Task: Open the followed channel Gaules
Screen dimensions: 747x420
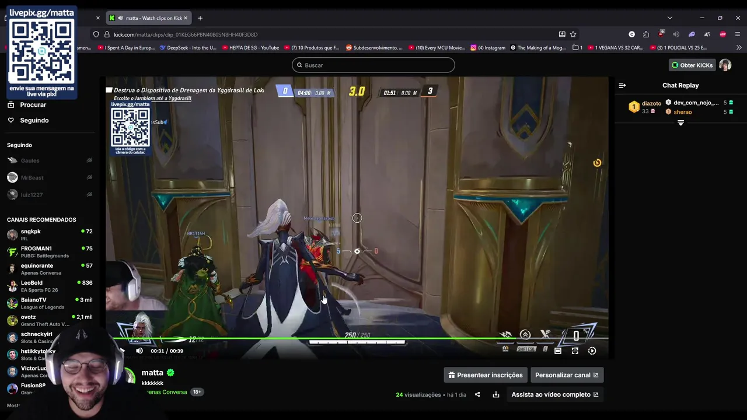Action: [49, 160]
